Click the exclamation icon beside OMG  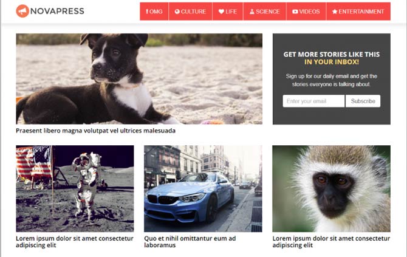pyautogui.click(x=147, y=12)
